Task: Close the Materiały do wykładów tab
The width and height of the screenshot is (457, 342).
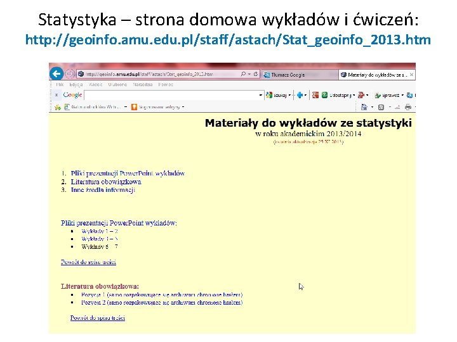Action: (x=411, y=75)
